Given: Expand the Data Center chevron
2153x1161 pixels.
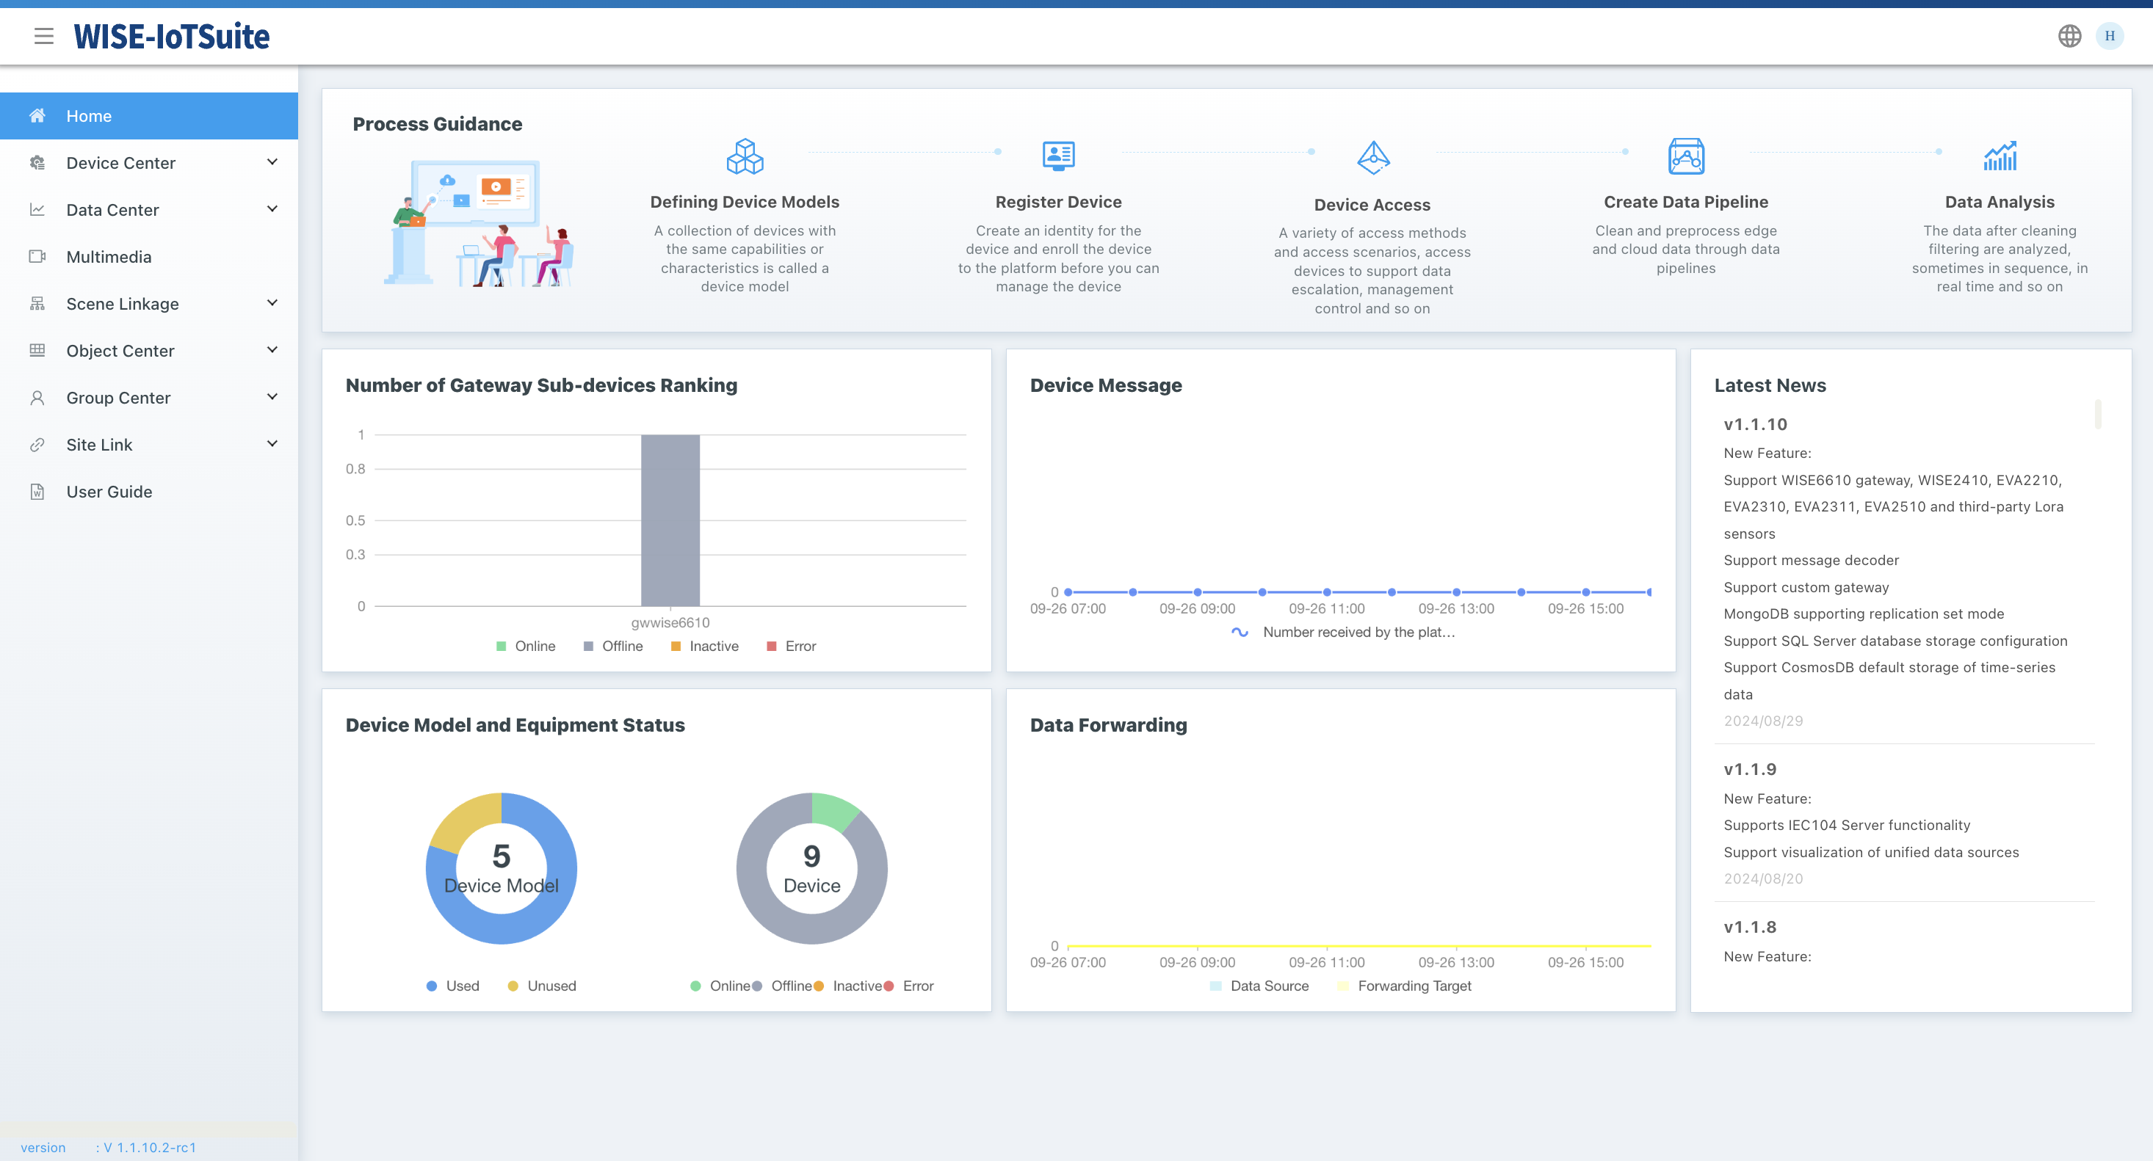Looking at the screenshot, I should tap(272, 209).
